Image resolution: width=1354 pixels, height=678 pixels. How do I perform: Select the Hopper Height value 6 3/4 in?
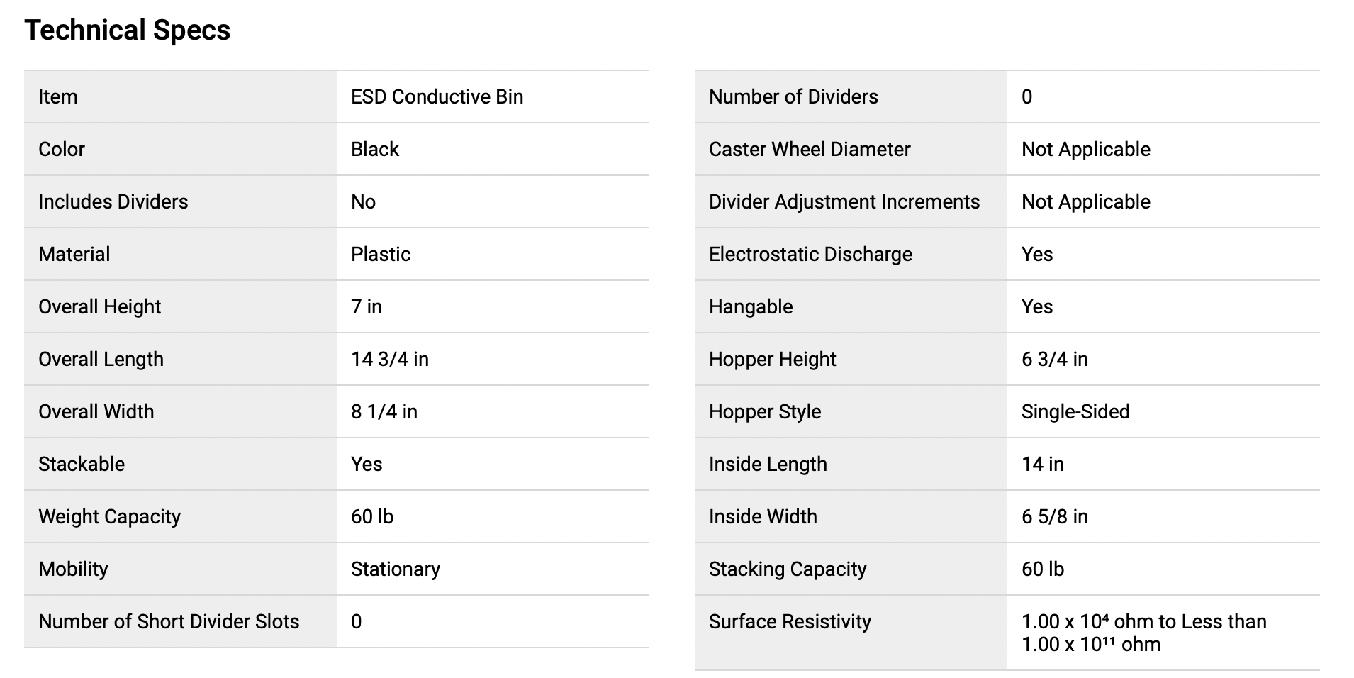[x=1054, y=360]
